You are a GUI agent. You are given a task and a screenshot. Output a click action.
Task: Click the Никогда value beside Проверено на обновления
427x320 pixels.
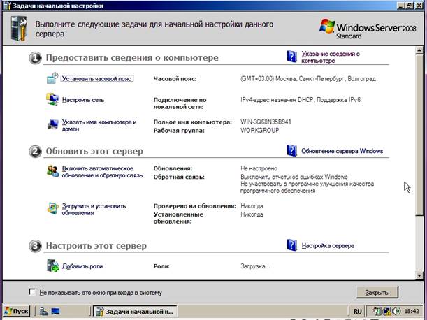click(252, 206)
